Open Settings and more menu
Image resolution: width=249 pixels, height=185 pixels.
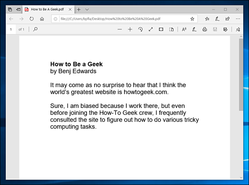(x=238, y=19)
